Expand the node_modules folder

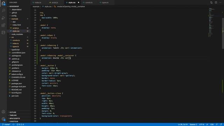point(19,34)
